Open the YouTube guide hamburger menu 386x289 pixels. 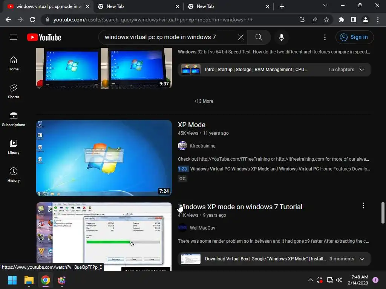pyautogui.click(x=14, y=37)
